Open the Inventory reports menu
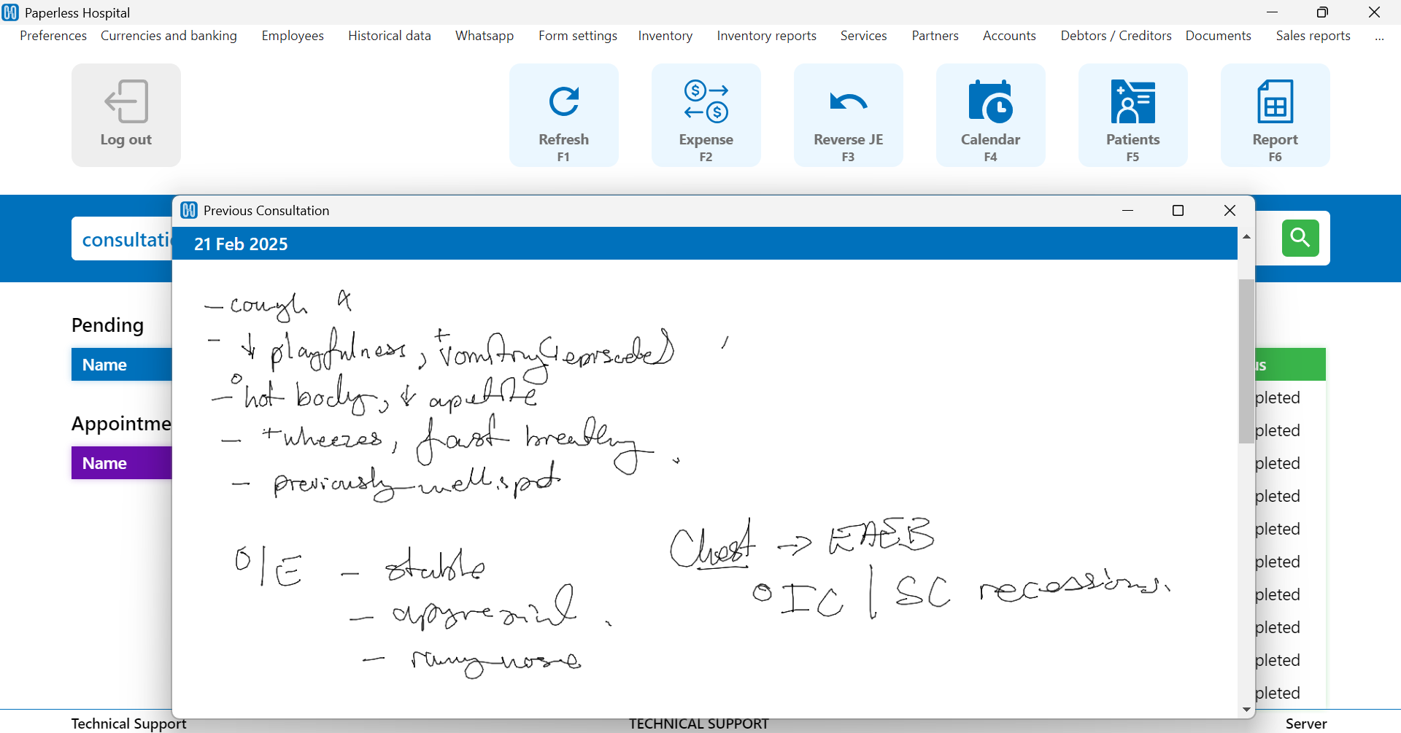 tap(767, 36)
